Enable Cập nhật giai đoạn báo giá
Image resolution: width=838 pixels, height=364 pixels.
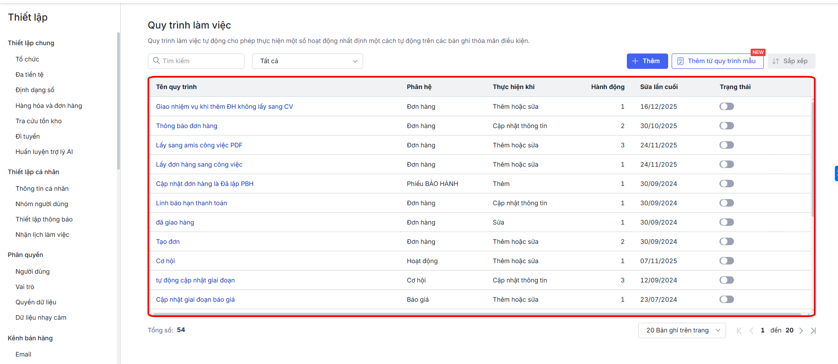click(727, 300)
